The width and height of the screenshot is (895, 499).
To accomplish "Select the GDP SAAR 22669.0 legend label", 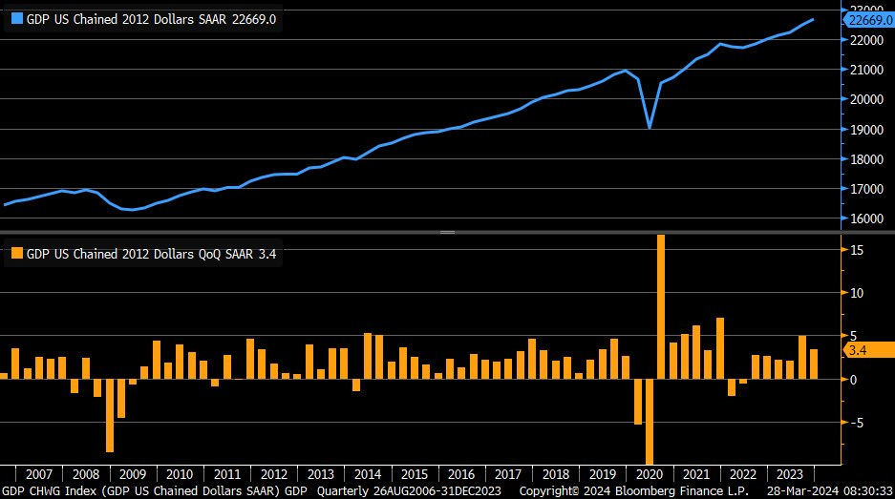I will coord(153,18).
